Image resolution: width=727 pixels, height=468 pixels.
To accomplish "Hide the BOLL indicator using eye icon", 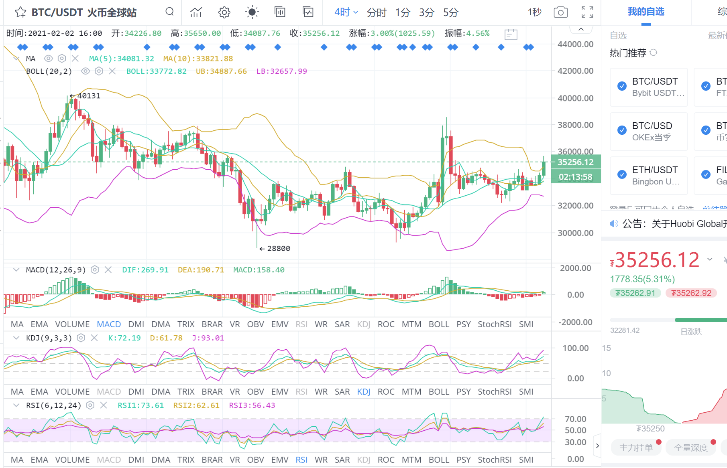I will pos(85,71).
